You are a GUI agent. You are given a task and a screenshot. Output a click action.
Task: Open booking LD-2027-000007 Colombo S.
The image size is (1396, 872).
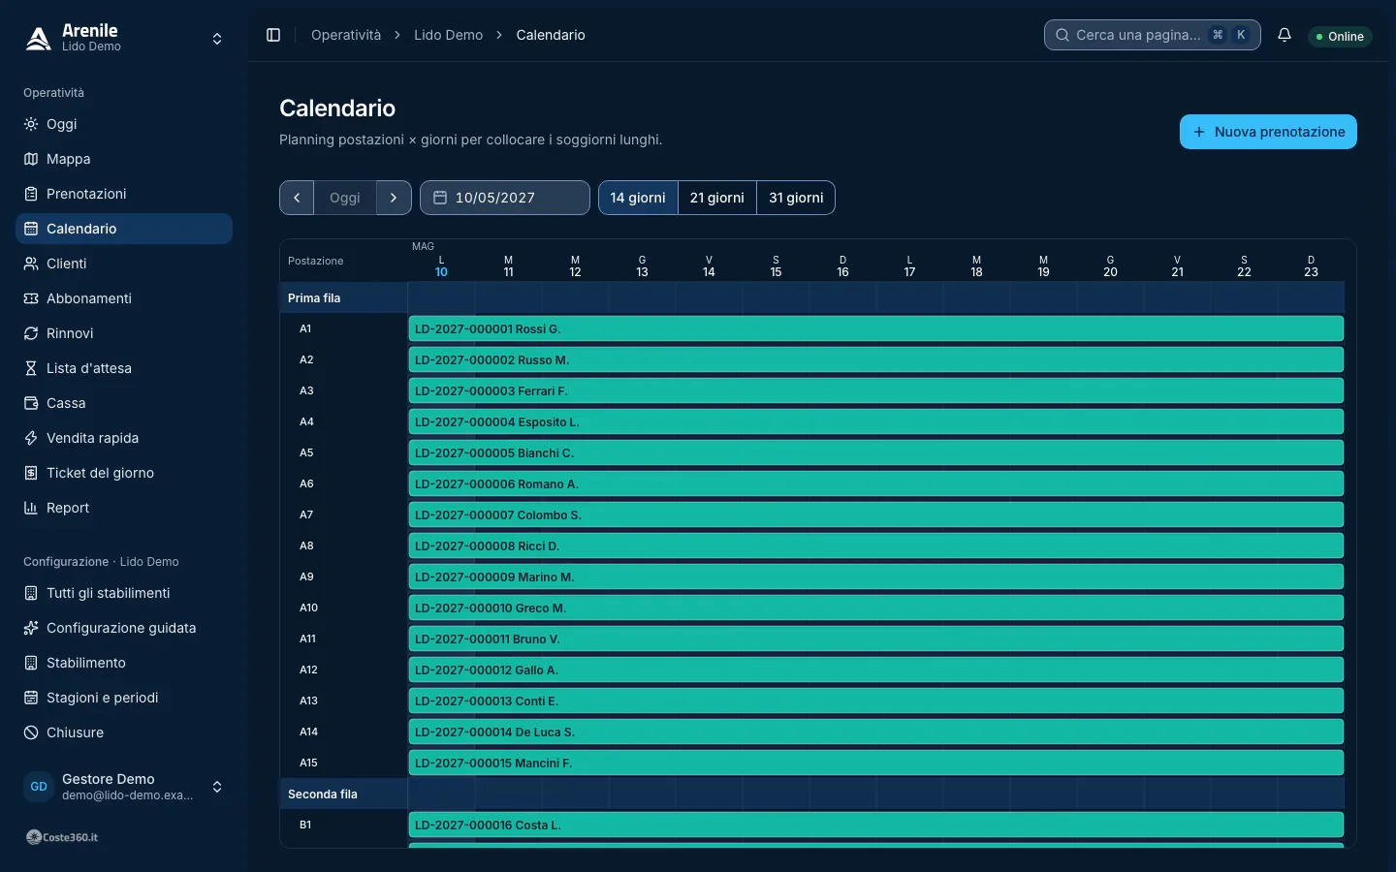tap(876, 514)
